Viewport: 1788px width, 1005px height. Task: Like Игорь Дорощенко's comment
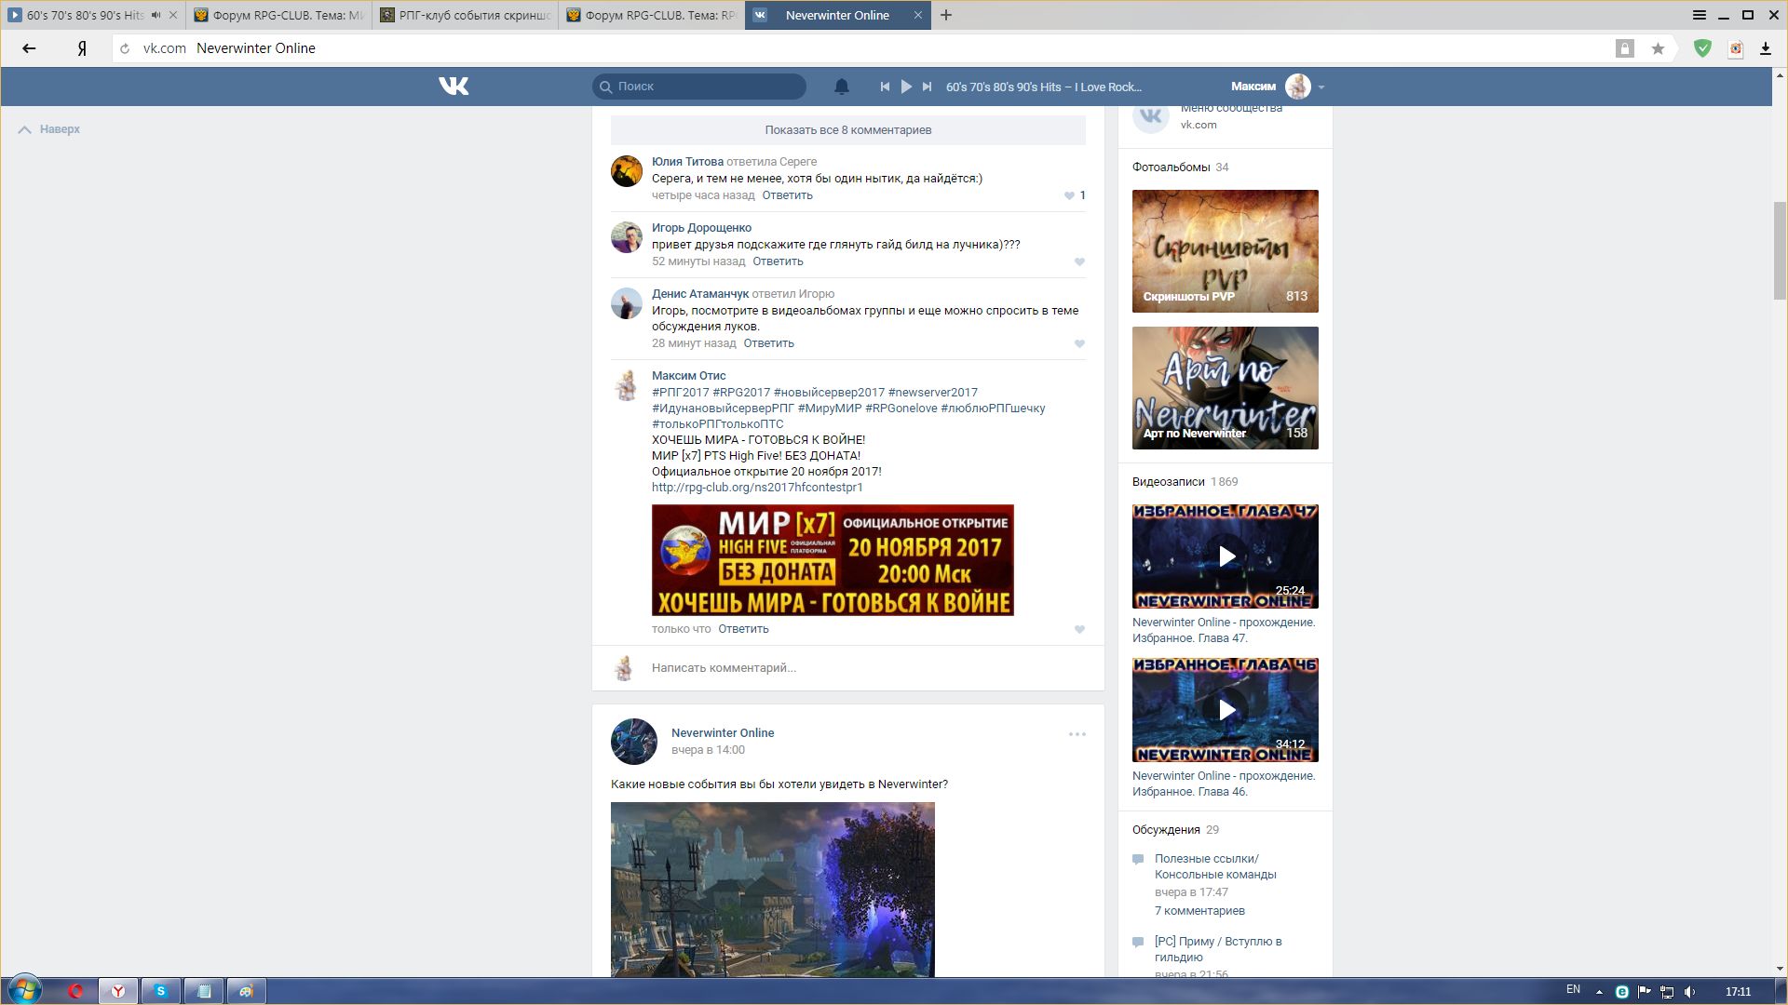point(1079,262)
